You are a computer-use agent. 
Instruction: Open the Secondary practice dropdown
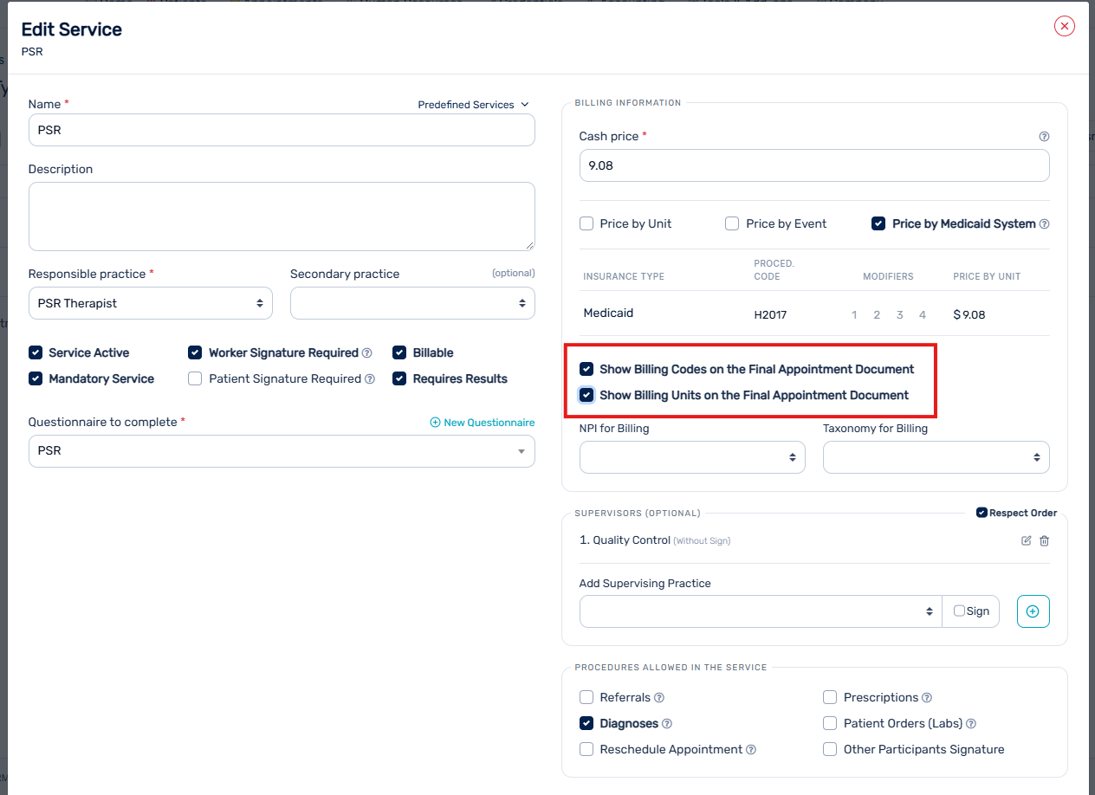coord(412,303)
